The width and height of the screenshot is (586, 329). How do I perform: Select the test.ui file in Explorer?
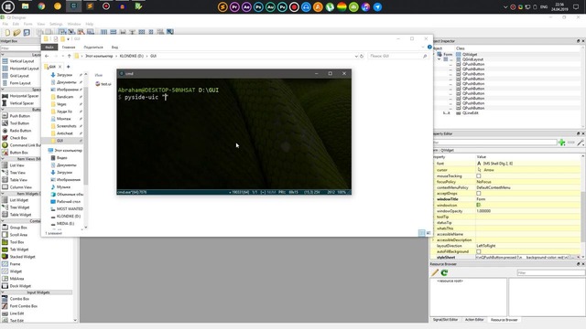[103, 84]
